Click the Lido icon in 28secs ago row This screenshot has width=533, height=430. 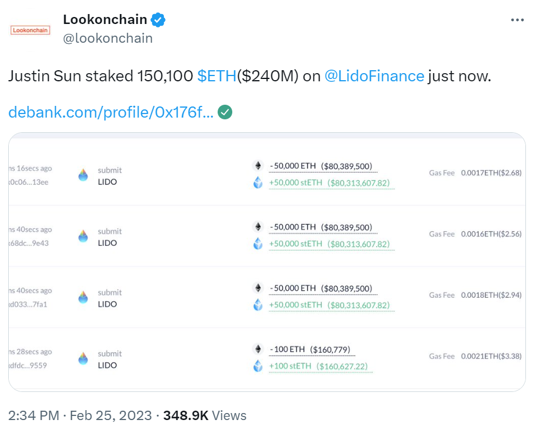[x=83, y=358]
